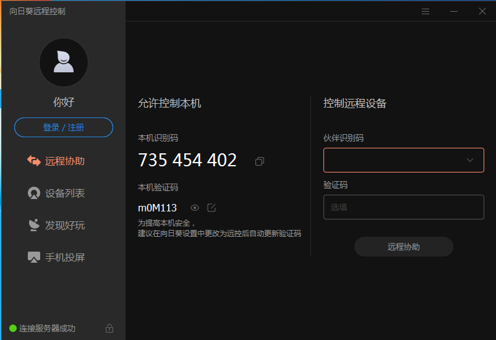Click the local ID 735 454 402
Image resolution: width=496 pixels, height=340 pixels.
click(187, 160)
